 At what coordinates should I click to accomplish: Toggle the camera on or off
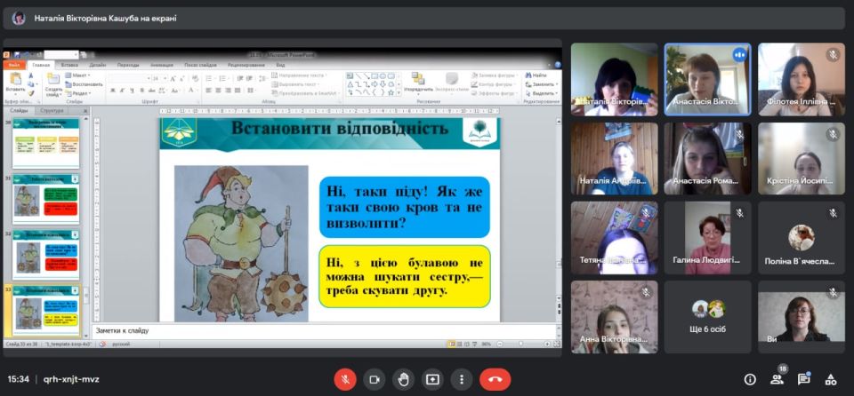tap(375, 379)
